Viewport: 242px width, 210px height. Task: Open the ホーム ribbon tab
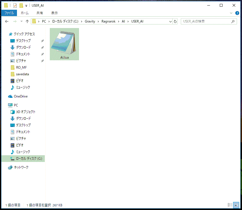24,13
